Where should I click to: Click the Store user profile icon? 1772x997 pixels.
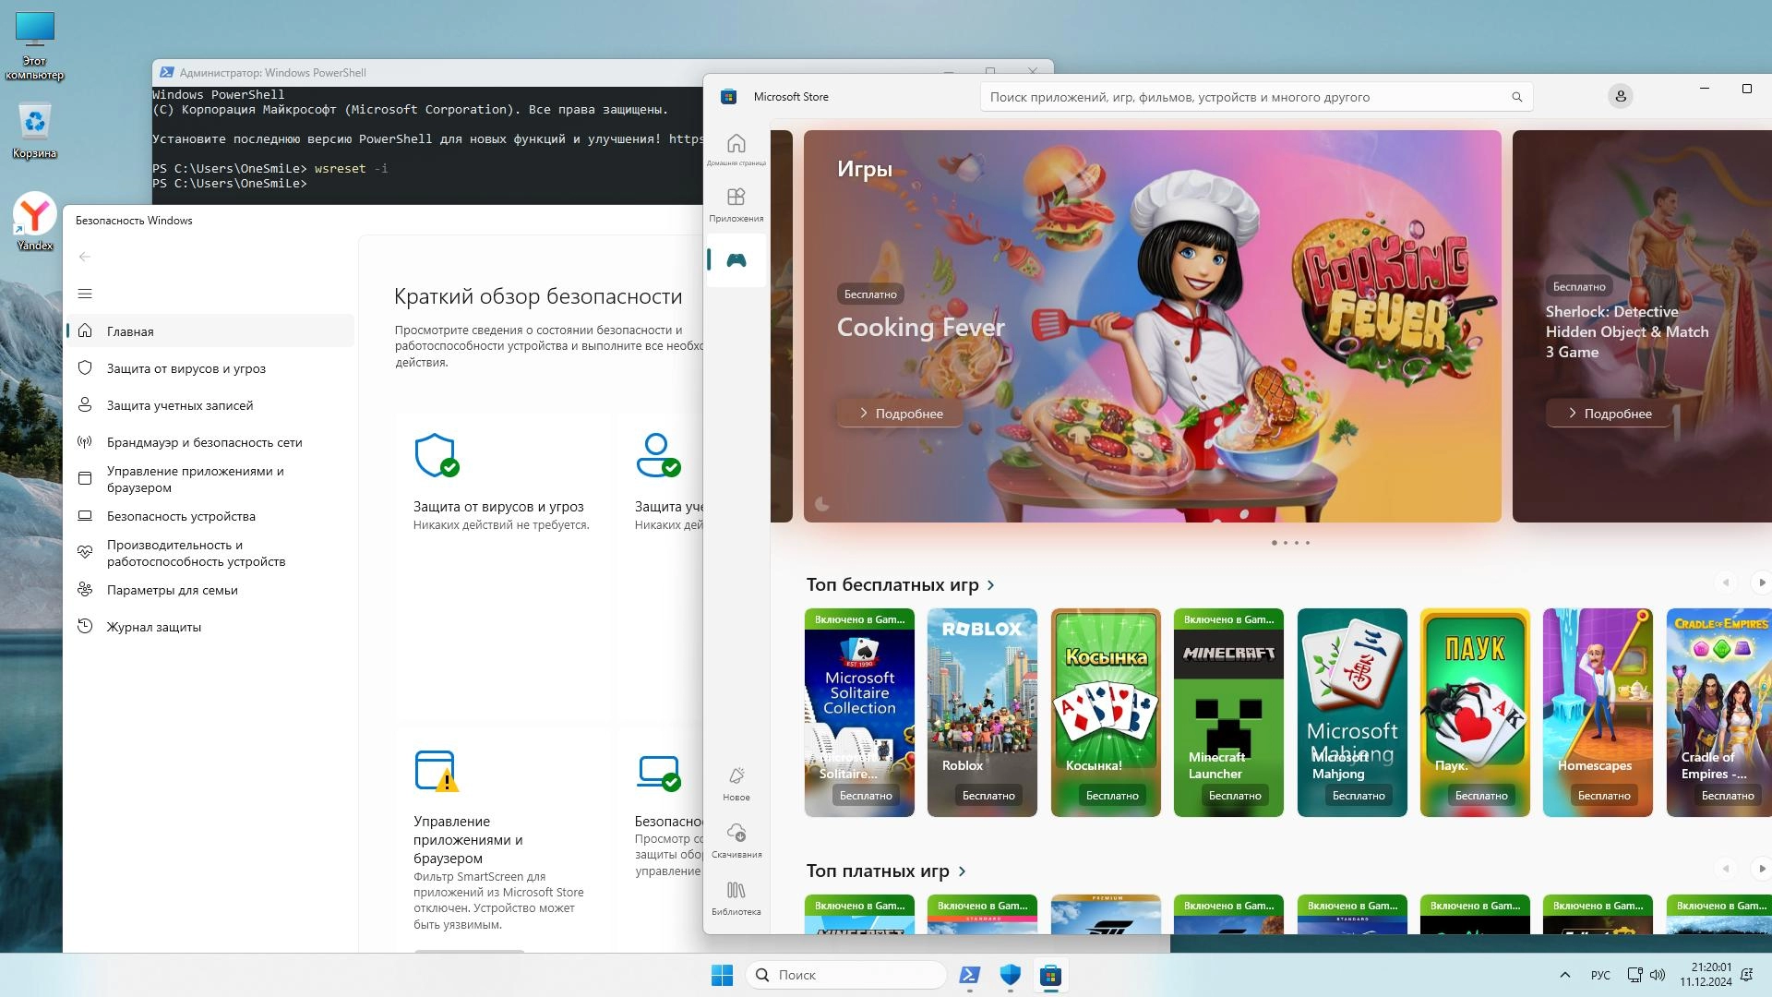[x=1620, y=97]
